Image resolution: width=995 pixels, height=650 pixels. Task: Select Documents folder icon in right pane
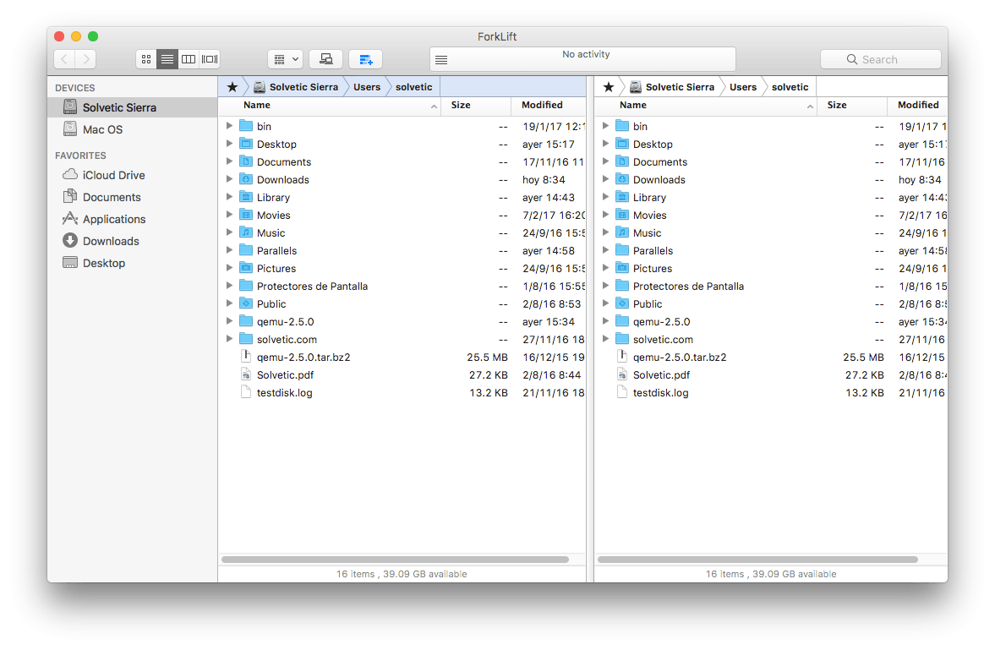click(622, 161)
